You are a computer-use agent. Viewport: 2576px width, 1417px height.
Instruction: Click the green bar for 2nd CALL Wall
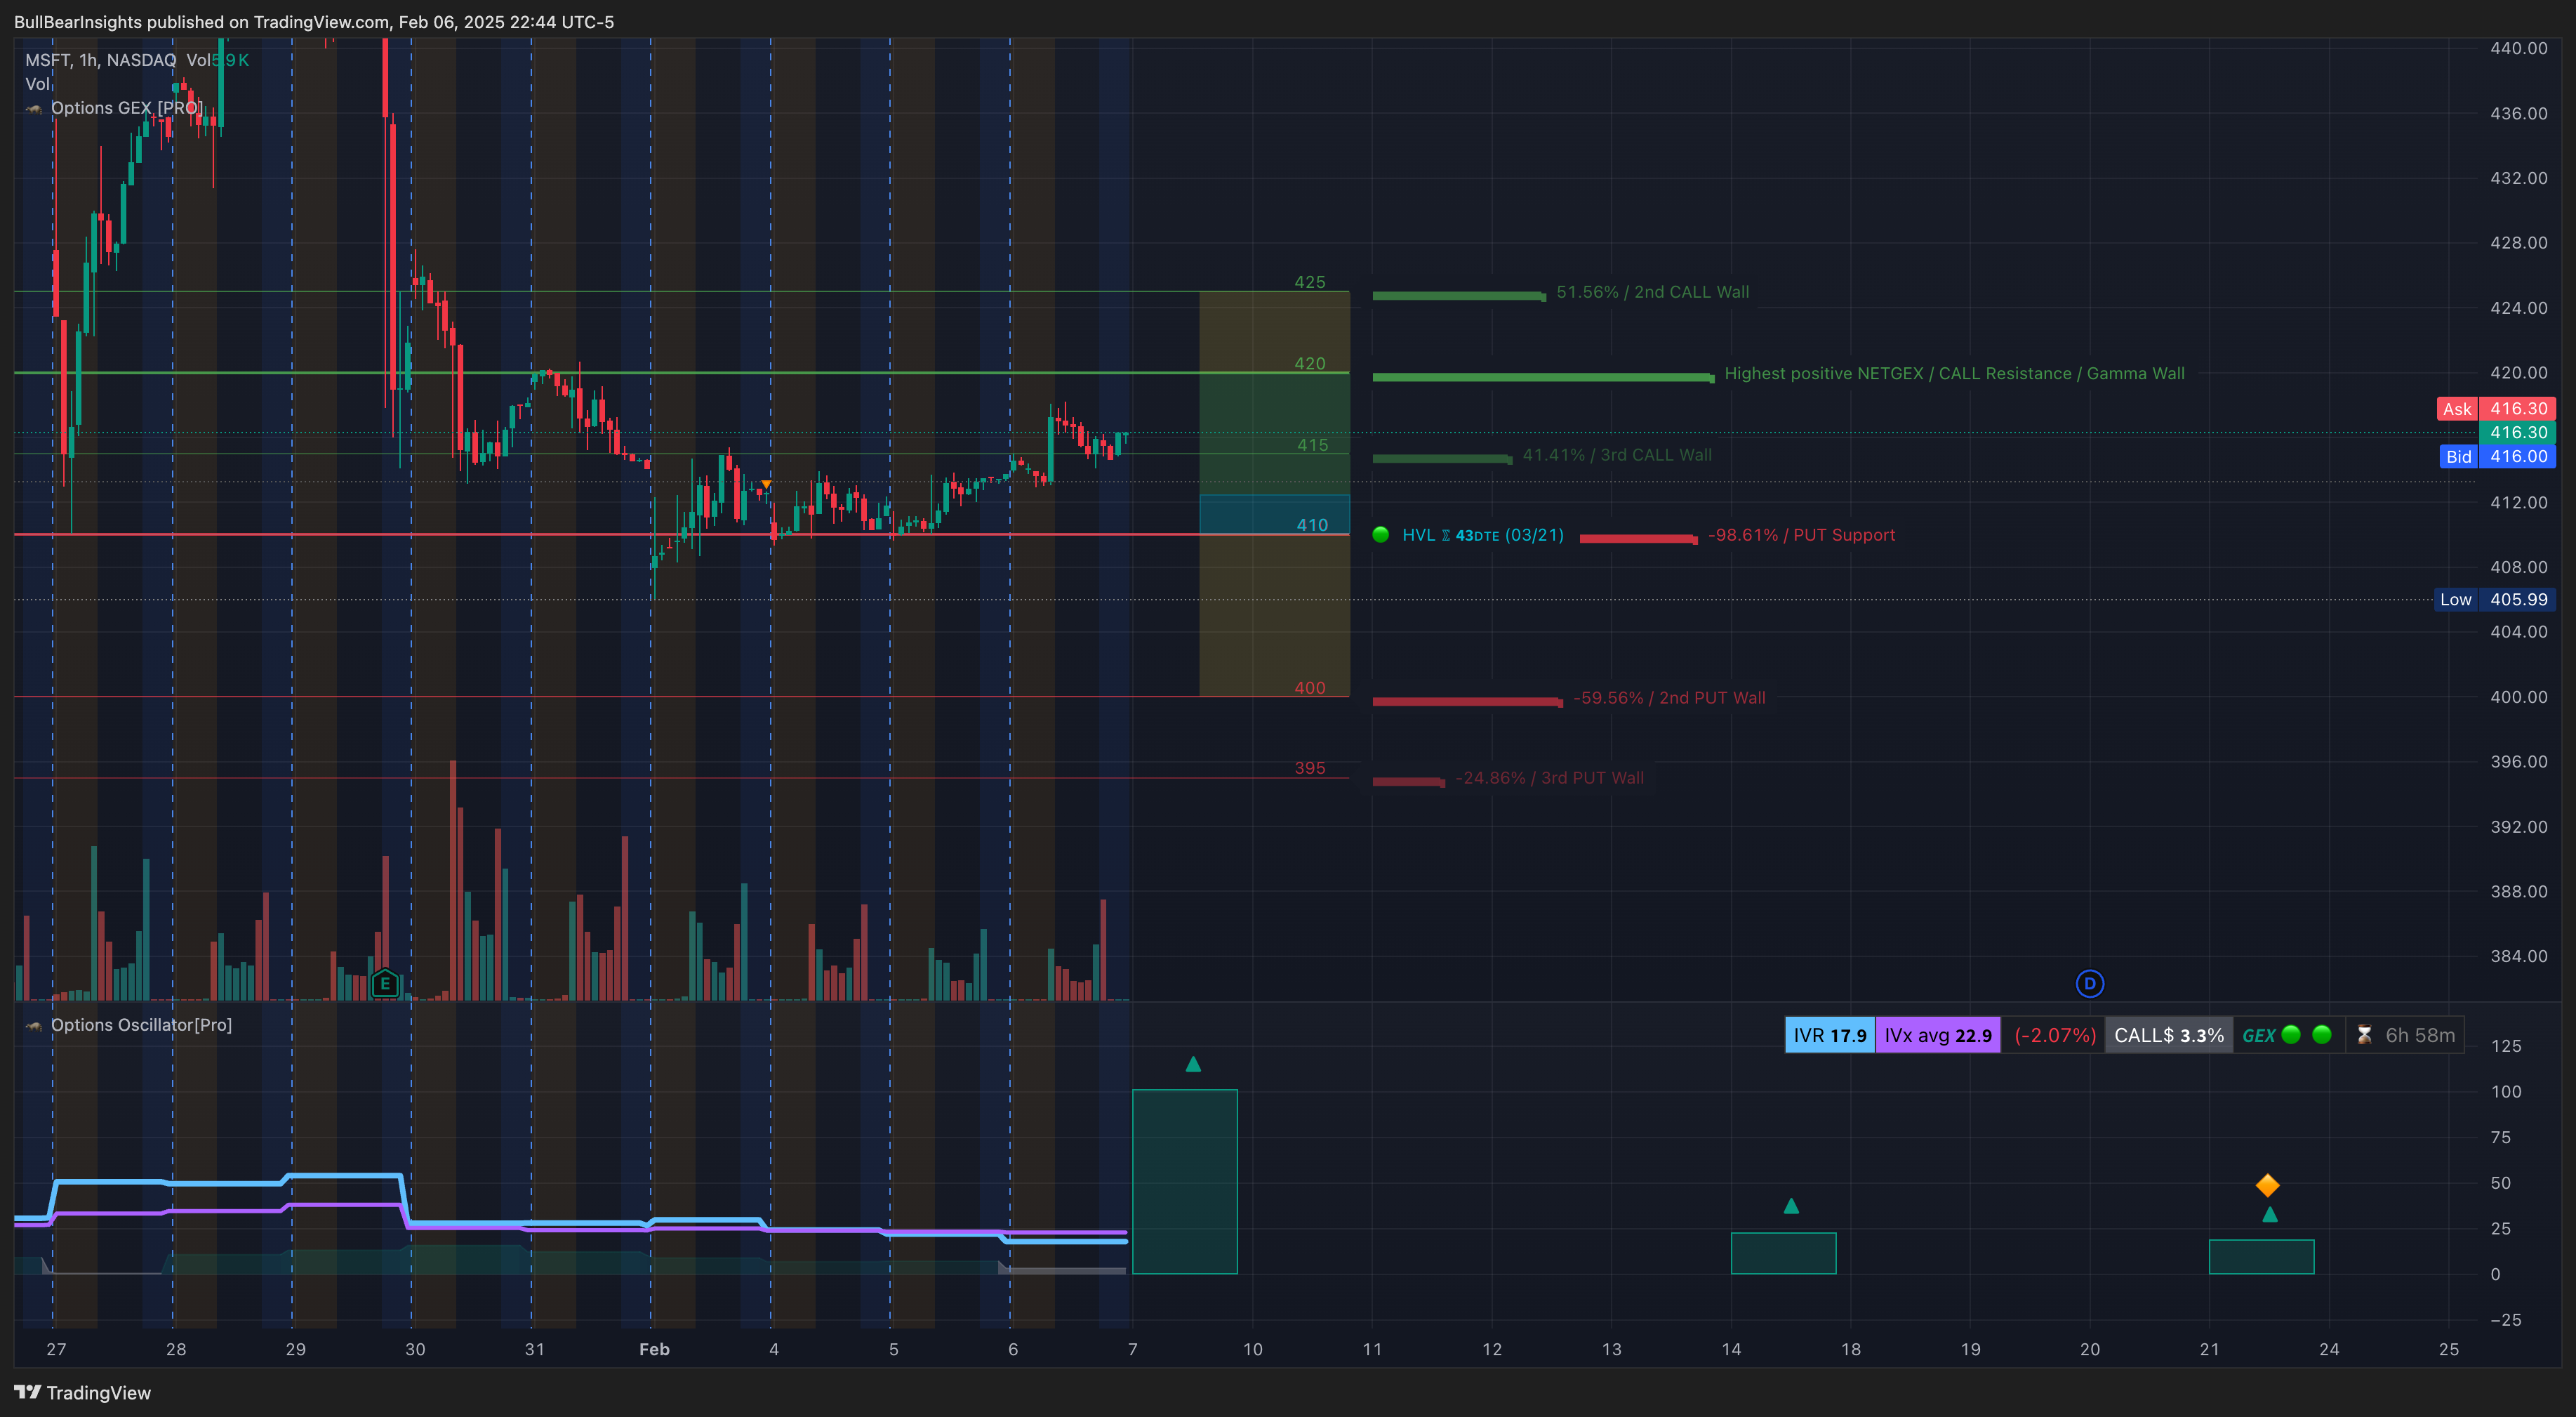coord(1459,295)
